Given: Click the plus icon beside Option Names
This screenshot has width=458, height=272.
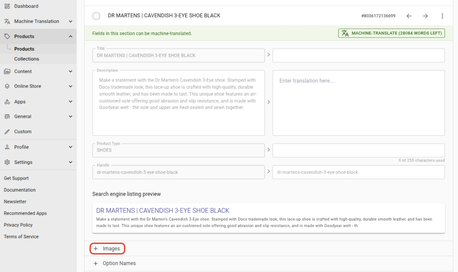Looking at the screenshot, I should (95, 263).
